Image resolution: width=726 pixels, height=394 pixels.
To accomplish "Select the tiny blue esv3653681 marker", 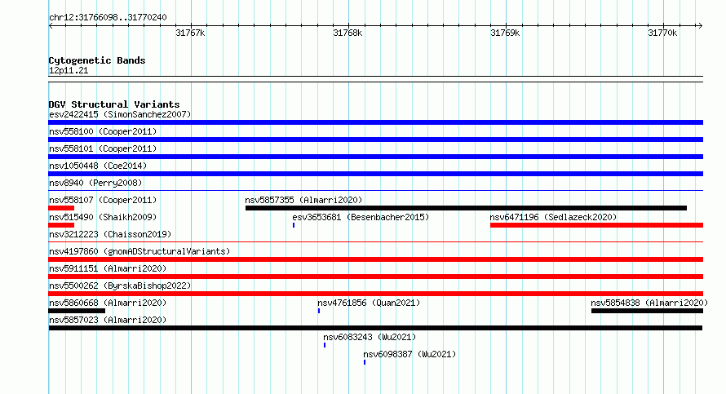I will click(x=294, y=225).
